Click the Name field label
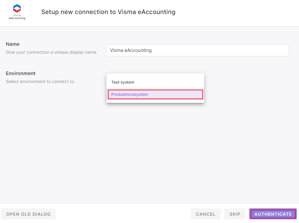299x223 pixels. pos(13,44)
